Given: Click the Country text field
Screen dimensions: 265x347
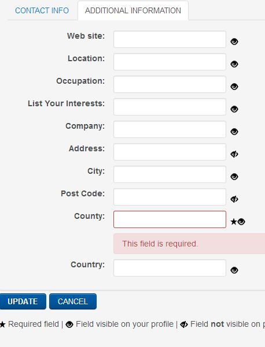Looking at the screenshot, I should click(x=170, y=268).
